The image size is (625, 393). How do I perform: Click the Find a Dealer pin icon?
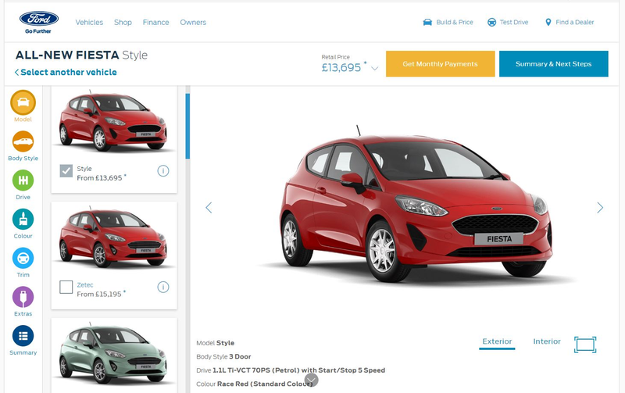point(548,23)
